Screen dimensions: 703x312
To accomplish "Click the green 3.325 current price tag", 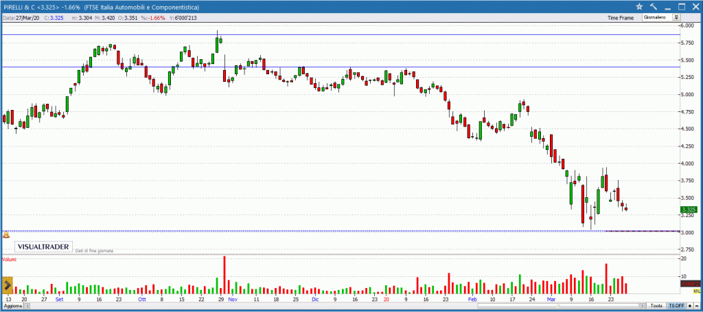I will [x=688, y=210].
